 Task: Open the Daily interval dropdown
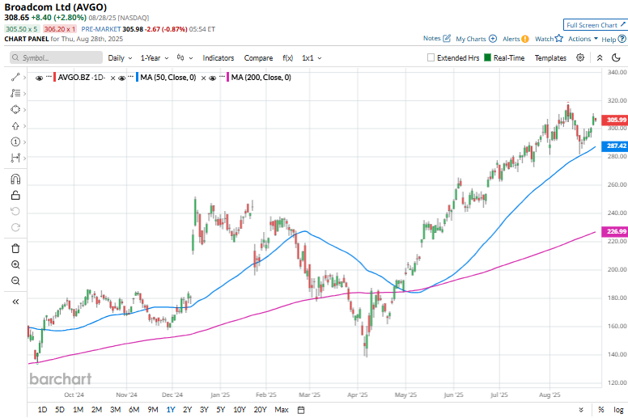click(120, 58)
